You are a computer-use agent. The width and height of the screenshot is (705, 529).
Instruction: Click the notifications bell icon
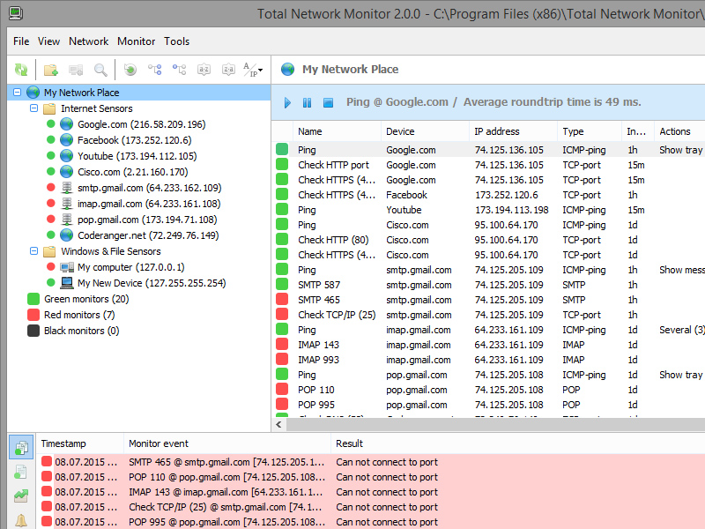point(21,520)
